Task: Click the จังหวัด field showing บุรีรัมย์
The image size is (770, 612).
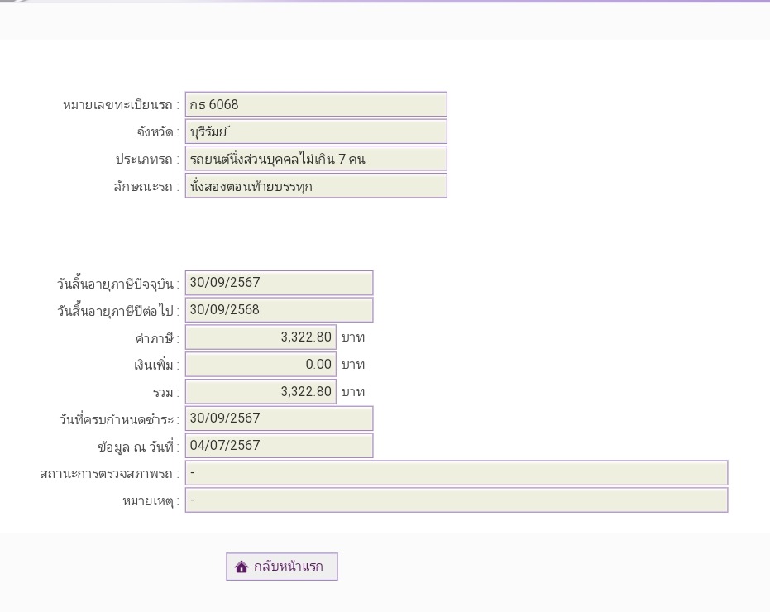Action: 316,131
